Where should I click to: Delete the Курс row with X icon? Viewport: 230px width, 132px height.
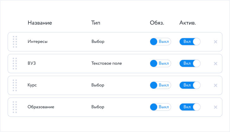pos(215,85)
